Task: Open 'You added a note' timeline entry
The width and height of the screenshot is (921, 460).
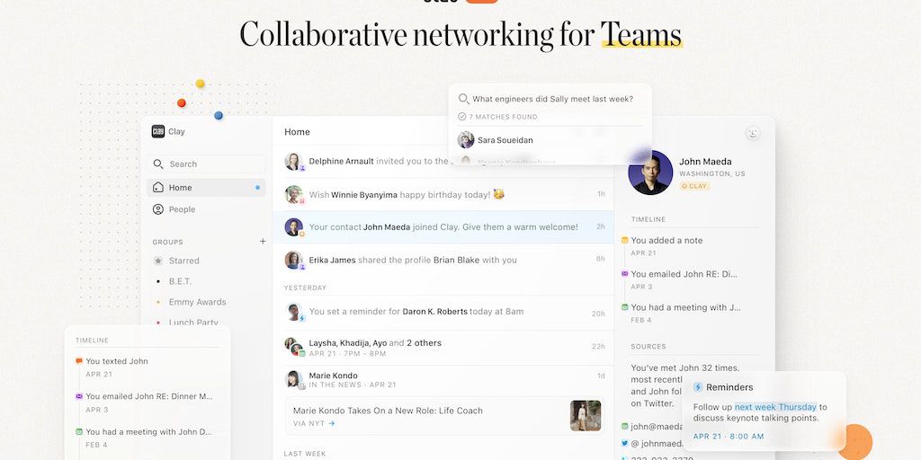Action: tap(666, 241)
